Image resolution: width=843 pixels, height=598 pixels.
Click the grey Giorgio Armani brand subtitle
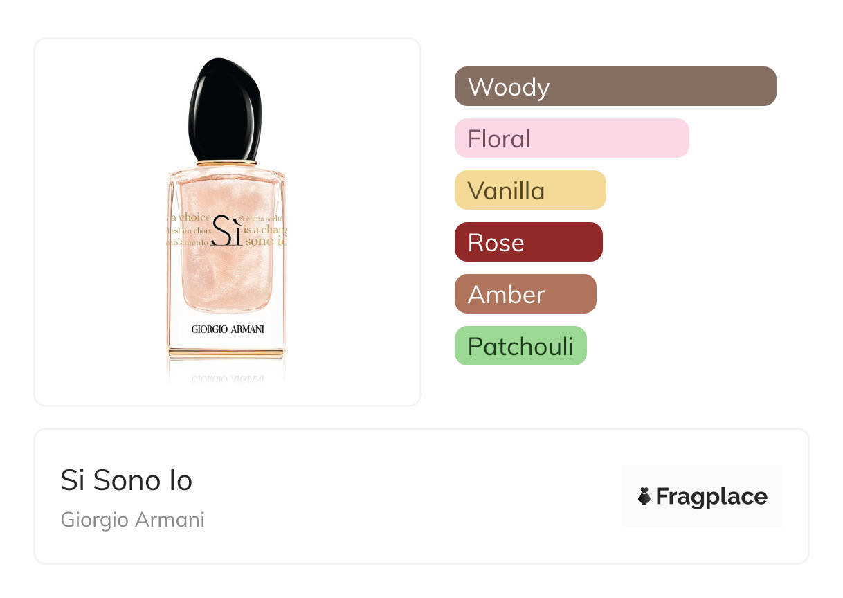(133, 520)
